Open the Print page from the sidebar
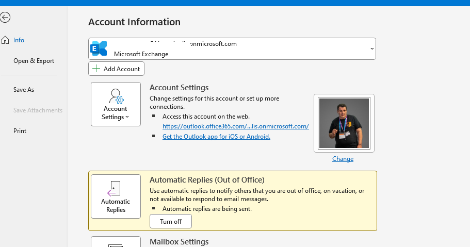 (x=20, y=131)
